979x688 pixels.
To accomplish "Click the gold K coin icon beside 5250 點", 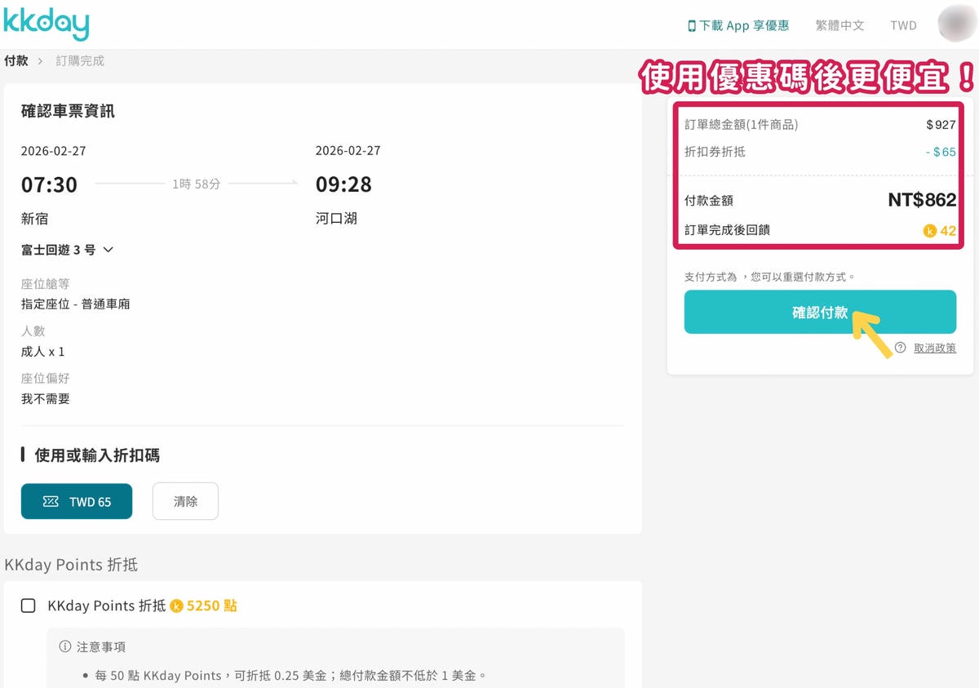I will [x=176, y=606].
